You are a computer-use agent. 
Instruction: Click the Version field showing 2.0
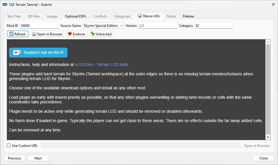158,25
